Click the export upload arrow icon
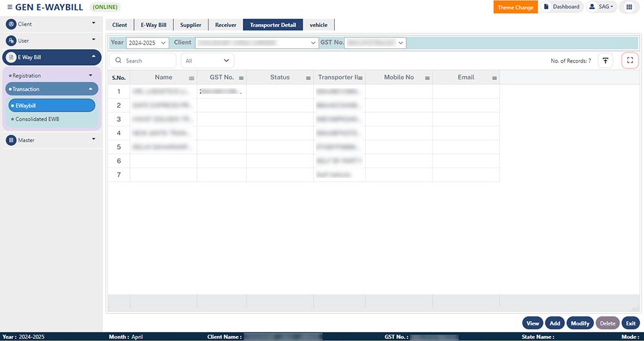Viewport: 644px width, 341px height. (x=605, y=61)
